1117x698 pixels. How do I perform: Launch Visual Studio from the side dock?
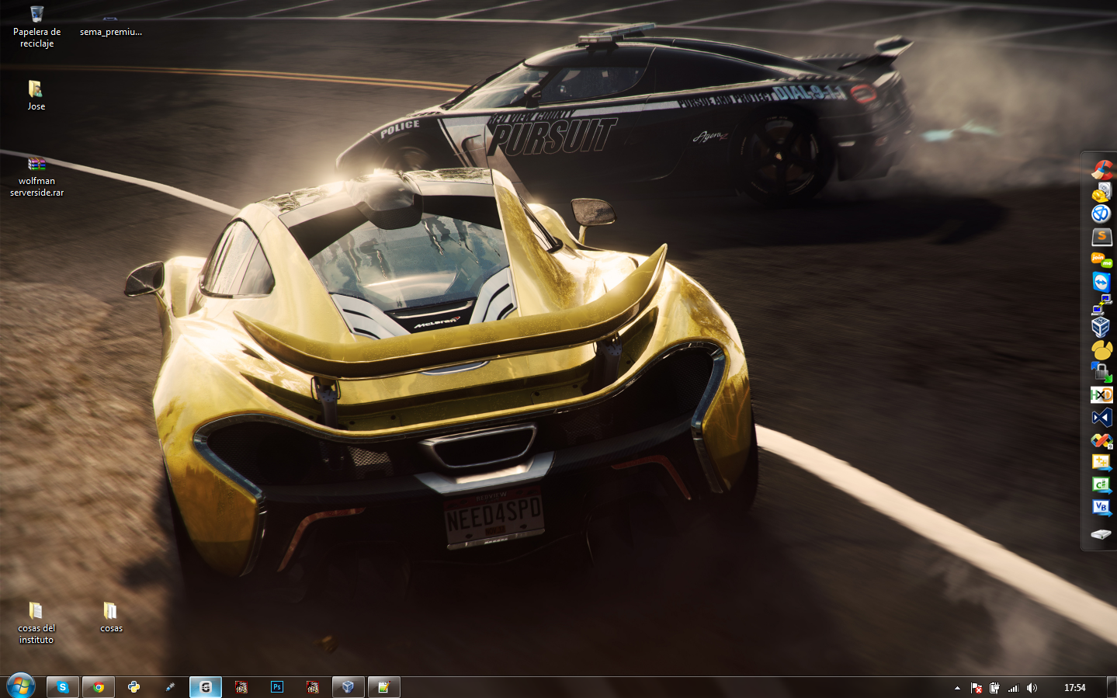[1101, 418]
